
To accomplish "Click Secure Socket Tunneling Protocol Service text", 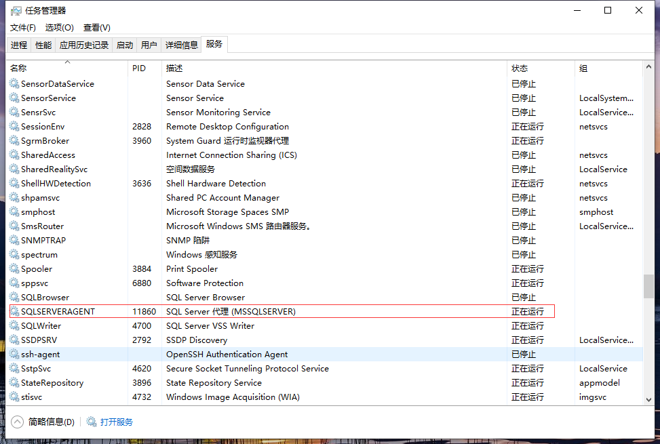I will (x=248, y=368).
